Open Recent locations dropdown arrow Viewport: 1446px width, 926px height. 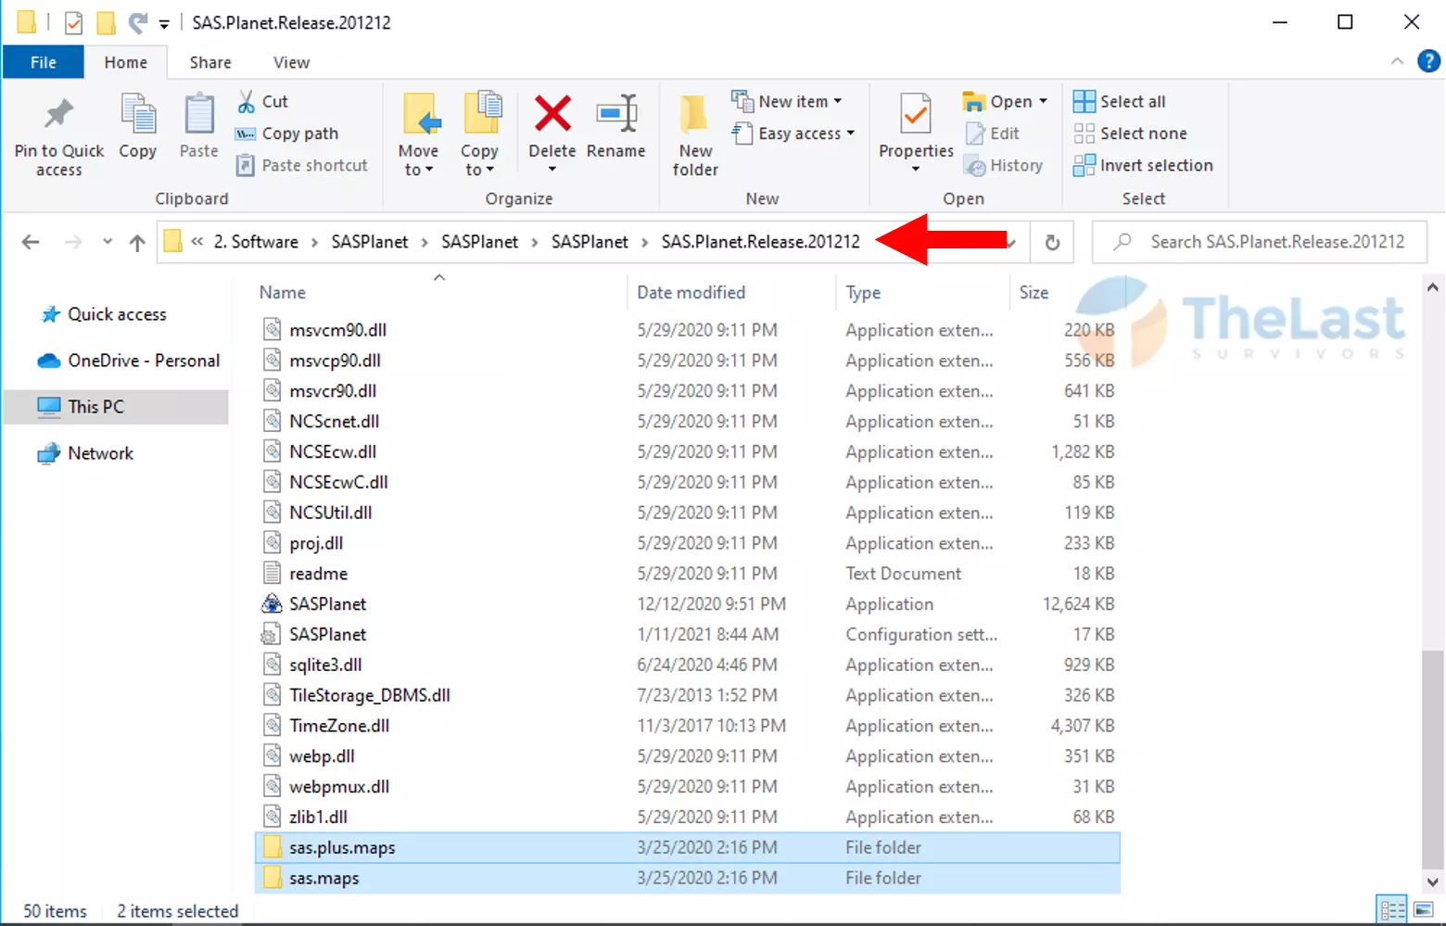point(108,242)
